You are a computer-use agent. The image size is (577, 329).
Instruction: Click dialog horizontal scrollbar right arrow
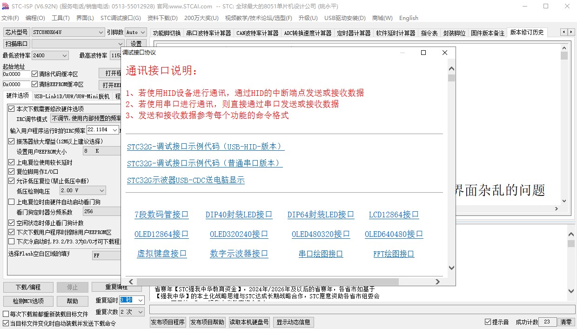point(437,282)
